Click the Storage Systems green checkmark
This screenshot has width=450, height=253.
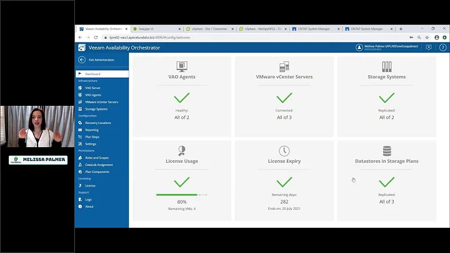pos(387,98)
